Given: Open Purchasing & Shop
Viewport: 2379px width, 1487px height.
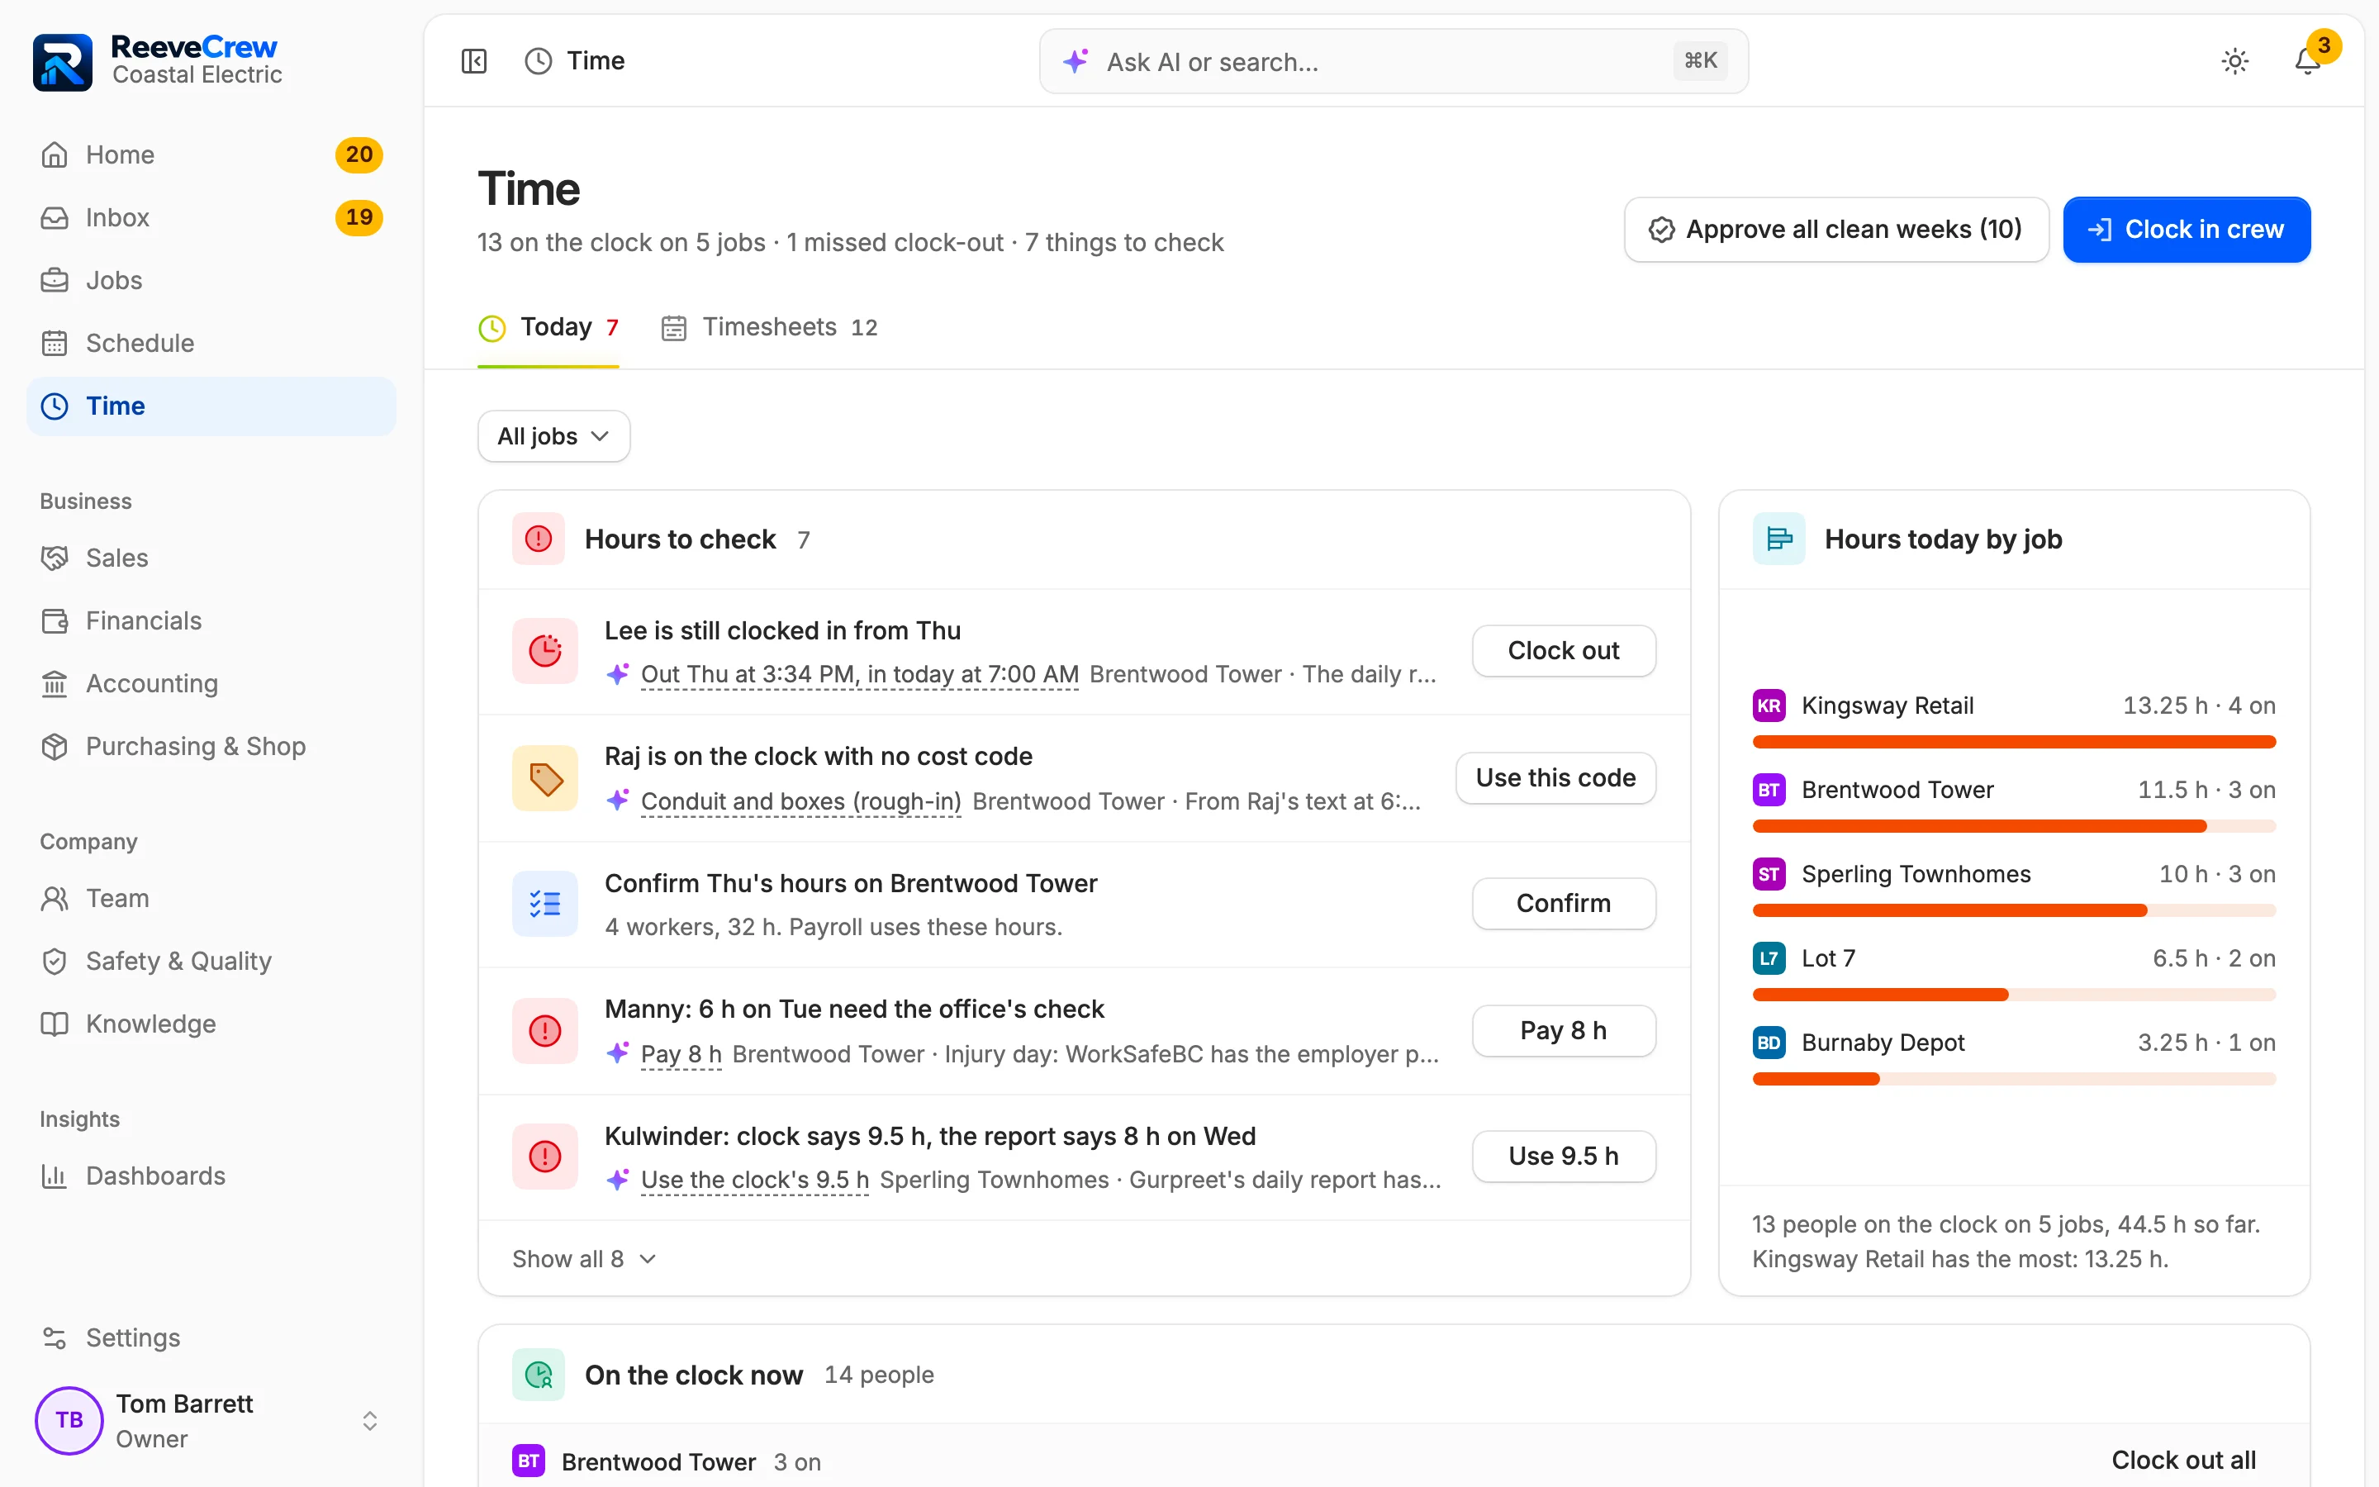Looking at the screenshot, I should [x=211, y=747].
